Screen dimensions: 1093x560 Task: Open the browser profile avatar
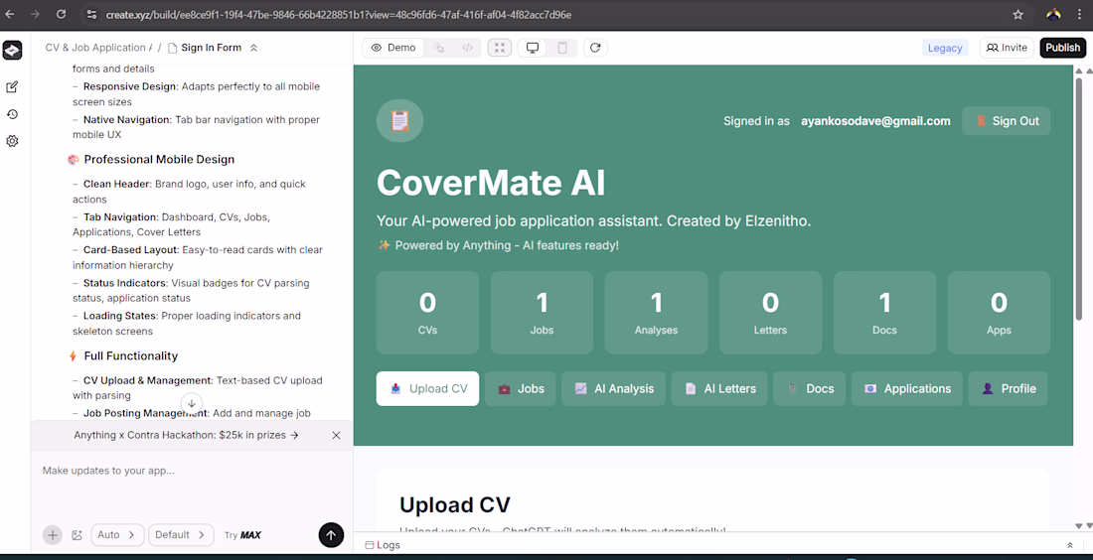pyautogui.click(x=1053, y=14)
